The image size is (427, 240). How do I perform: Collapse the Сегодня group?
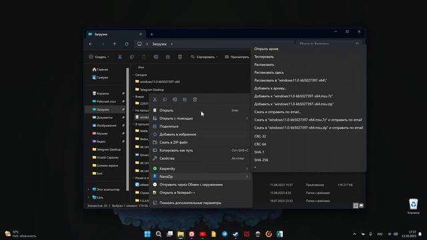click(133, 75)
